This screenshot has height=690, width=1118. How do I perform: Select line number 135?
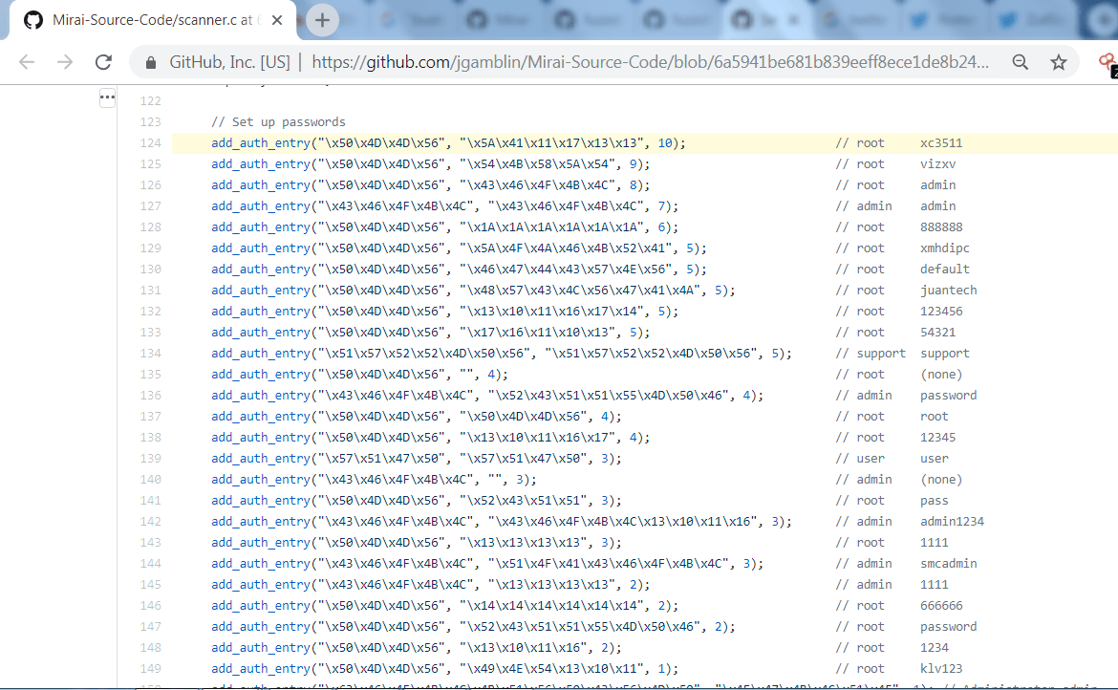[x=150, y=375]
